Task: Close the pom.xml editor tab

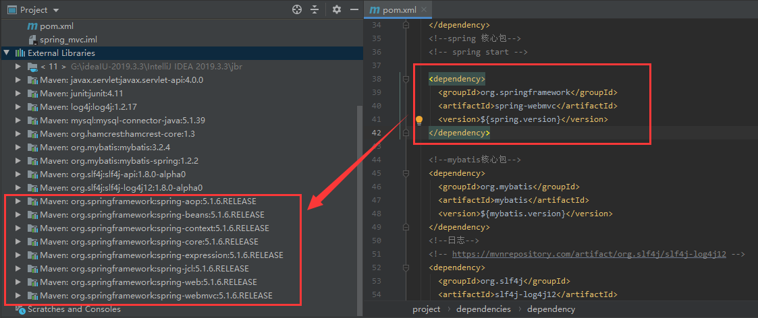Action: [424, 9]
